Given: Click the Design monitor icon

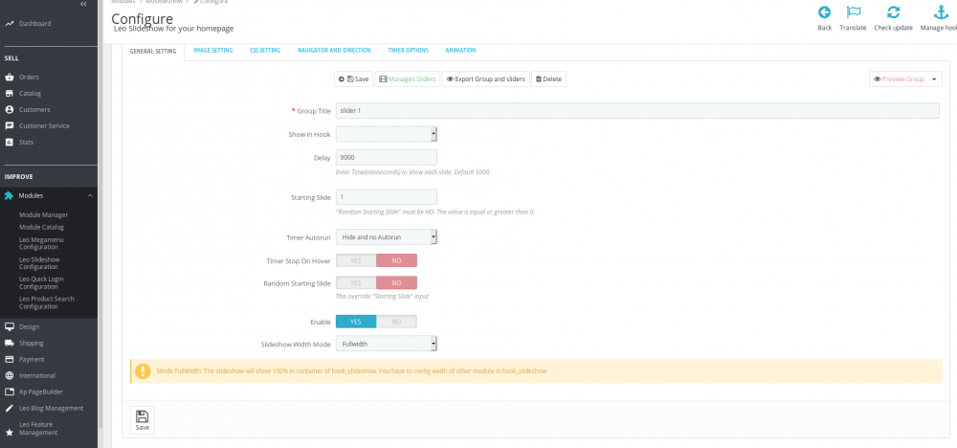Looking at the screenshot, I should coord(9,327).
